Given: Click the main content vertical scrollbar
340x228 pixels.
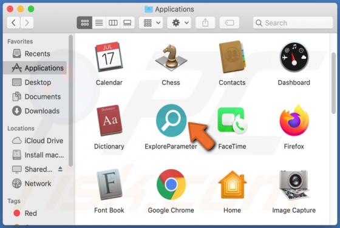Looking at the screenshot, I should 333,82.
